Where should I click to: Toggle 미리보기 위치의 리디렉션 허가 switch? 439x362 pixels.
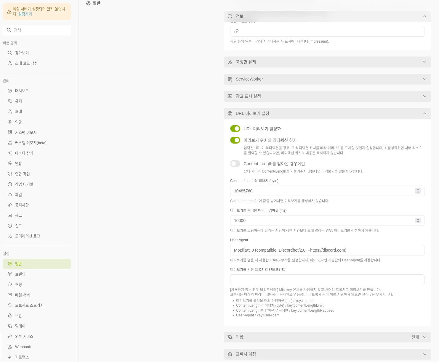point(235,140)
